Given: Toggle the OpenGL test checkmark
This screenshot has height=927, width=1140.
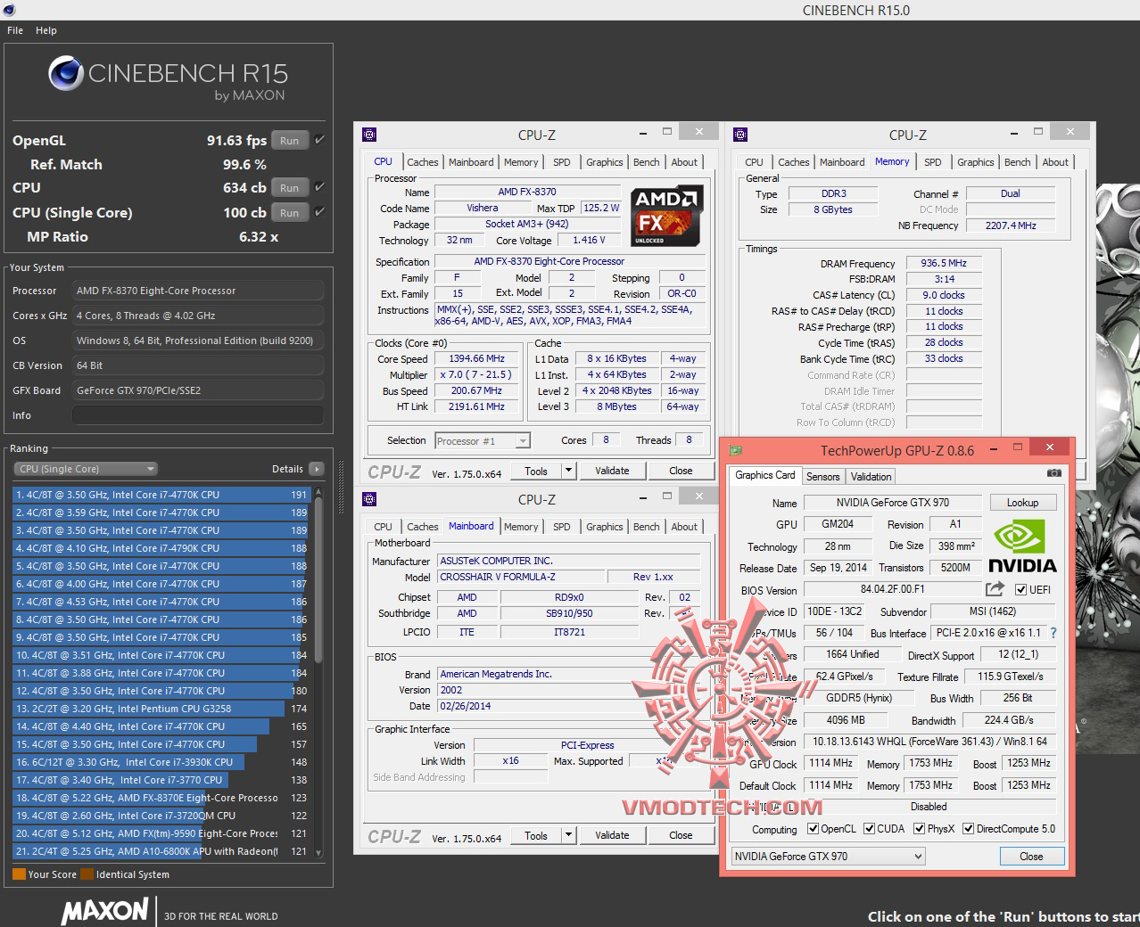Looking at the screenshot, I should click(319, 140).
